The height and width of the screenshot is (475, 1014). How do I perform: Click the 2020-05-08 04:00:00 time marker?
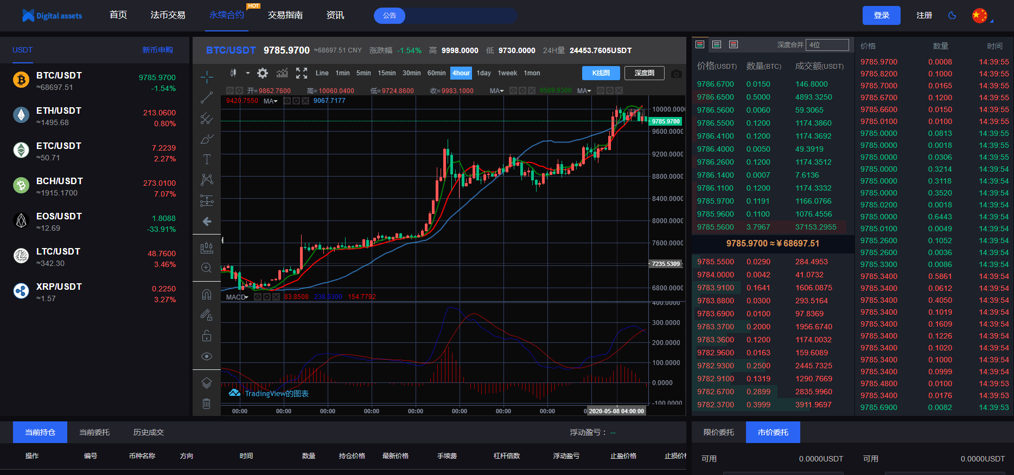point(616,411)
